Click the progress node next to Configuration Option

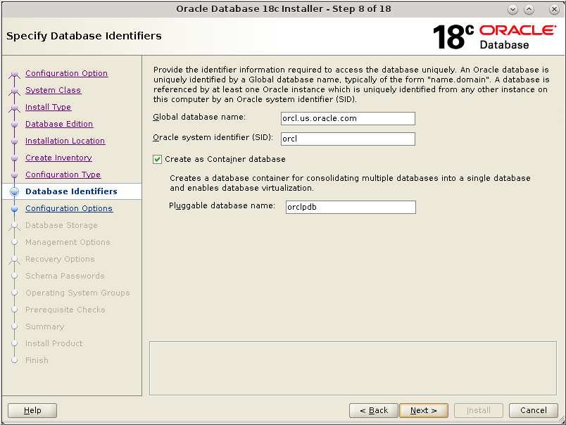tap(15, 73)
